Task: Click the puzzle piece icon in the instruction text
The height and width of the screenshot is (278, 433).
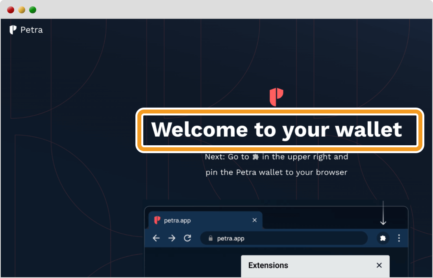Action: point(256,157)
